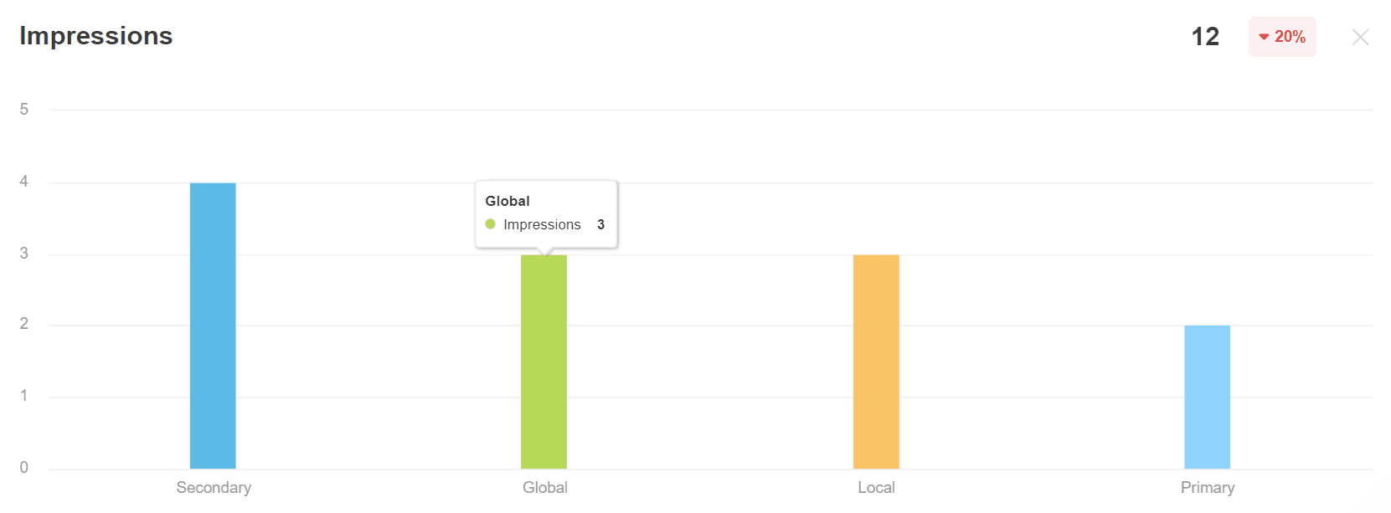The height and width of the screenshot is (513, 1391).
Task: Click the Primary x-axis label
Action: point(1208,488)
